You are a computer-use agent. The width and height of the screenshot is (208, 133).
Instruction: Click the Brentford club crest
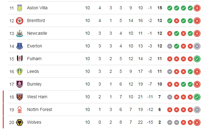(x=20, y=20)
